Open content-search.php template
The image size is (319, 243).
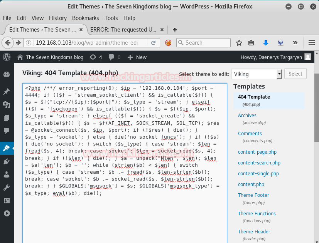[x=259, y=163]
